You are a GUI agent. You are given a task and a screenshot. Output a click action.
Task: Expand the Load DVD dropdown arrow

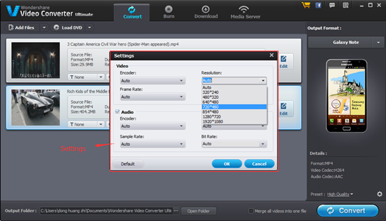(x=90, y=27)
